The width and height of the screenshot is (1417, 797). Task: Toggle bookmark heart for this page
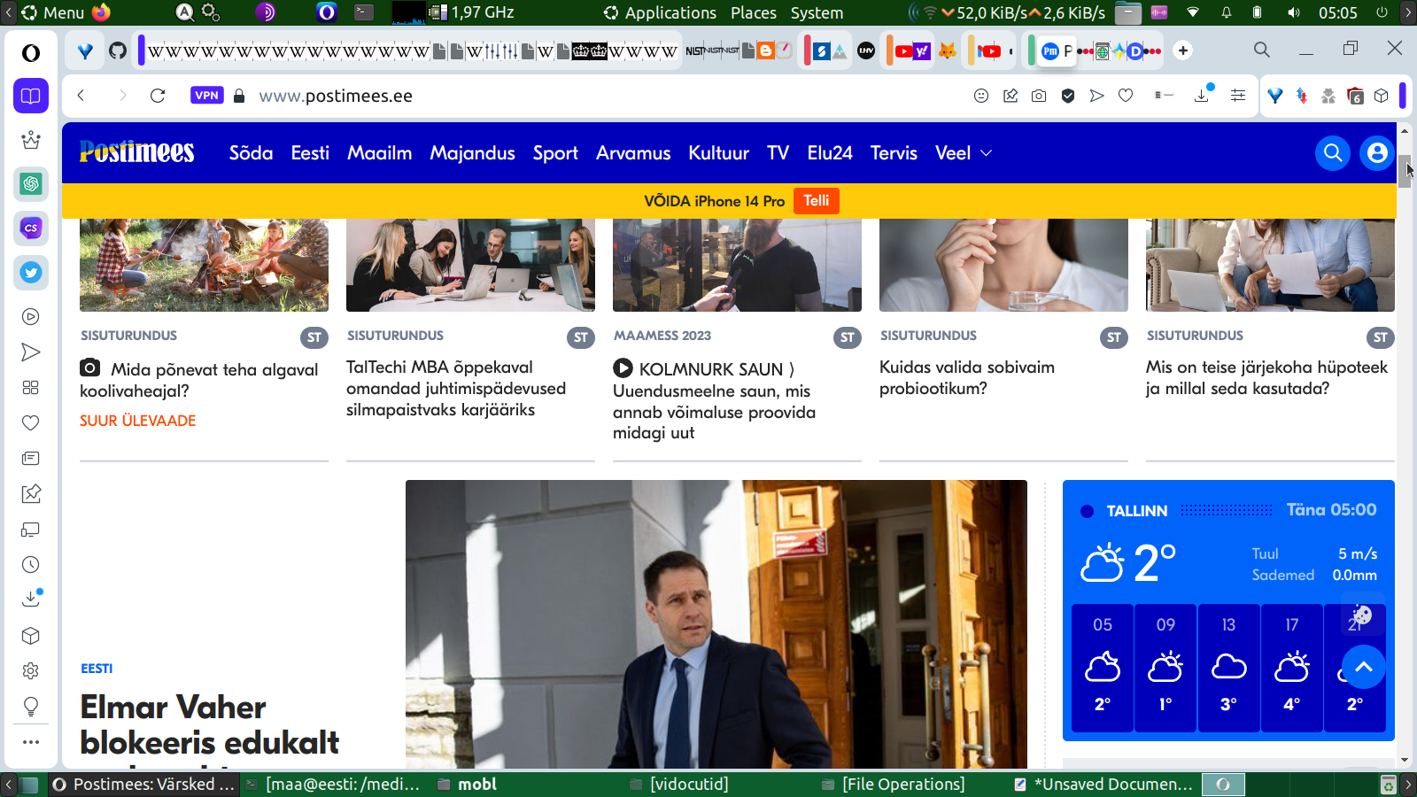[1126, 96]
